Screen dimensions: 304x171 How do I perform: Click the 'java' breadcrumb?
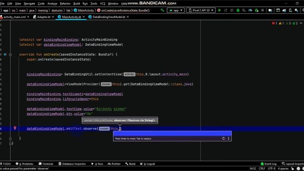32,10
